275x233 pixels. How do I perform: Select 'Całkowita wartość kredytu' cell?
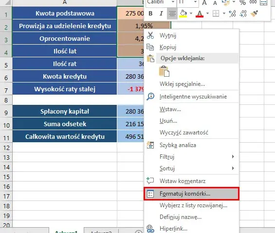[x=65, y=136]
